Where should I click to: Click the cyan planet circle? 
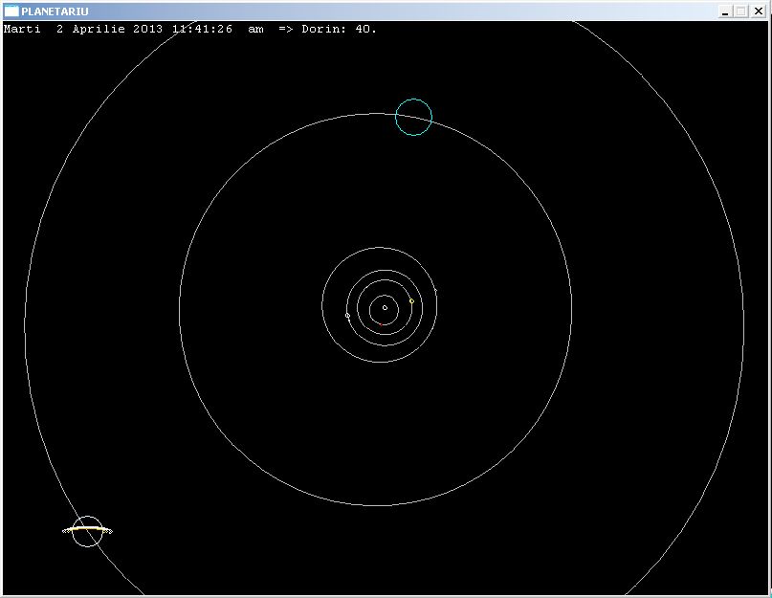coord(413,118)
